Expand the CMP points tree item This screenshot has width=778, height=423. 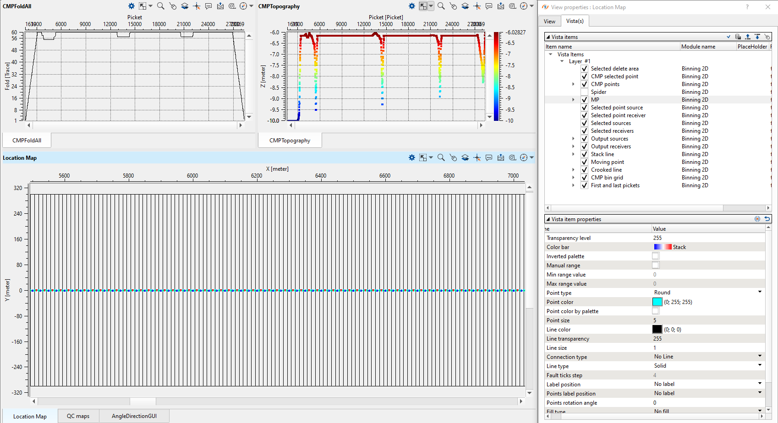(x=573, y=84)
